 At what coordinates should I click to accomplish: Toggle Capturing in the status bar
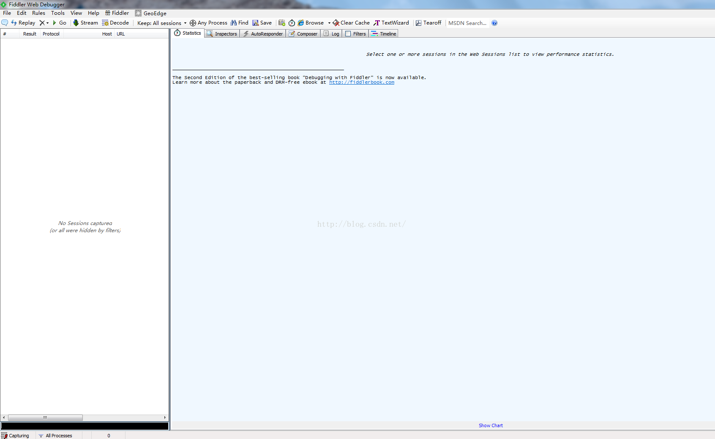pos(15,436)
